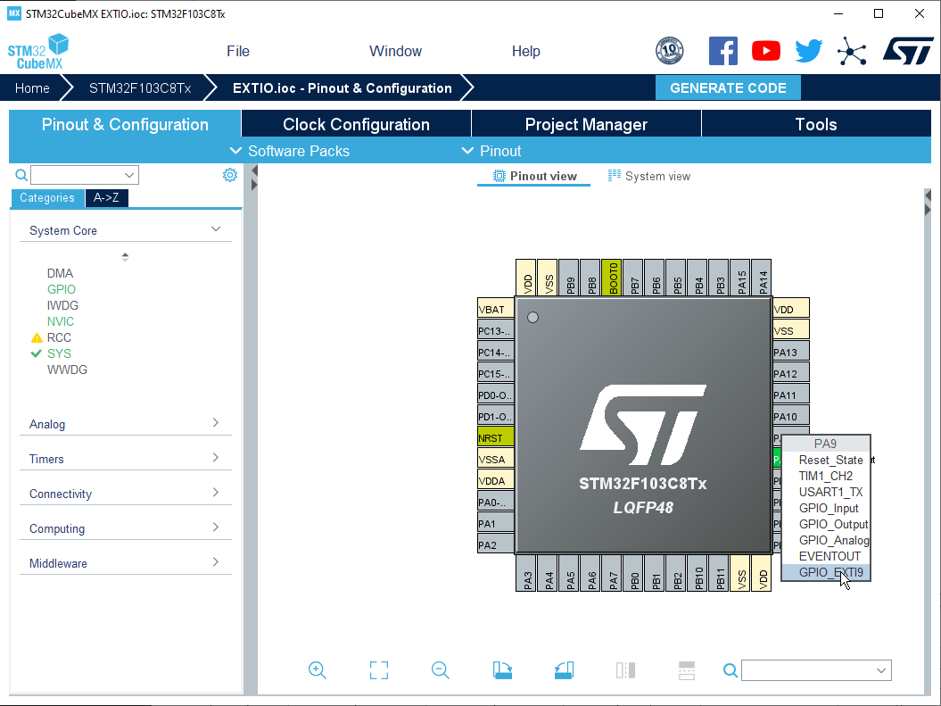Open the categories settings gear

(x=230, y=175)
